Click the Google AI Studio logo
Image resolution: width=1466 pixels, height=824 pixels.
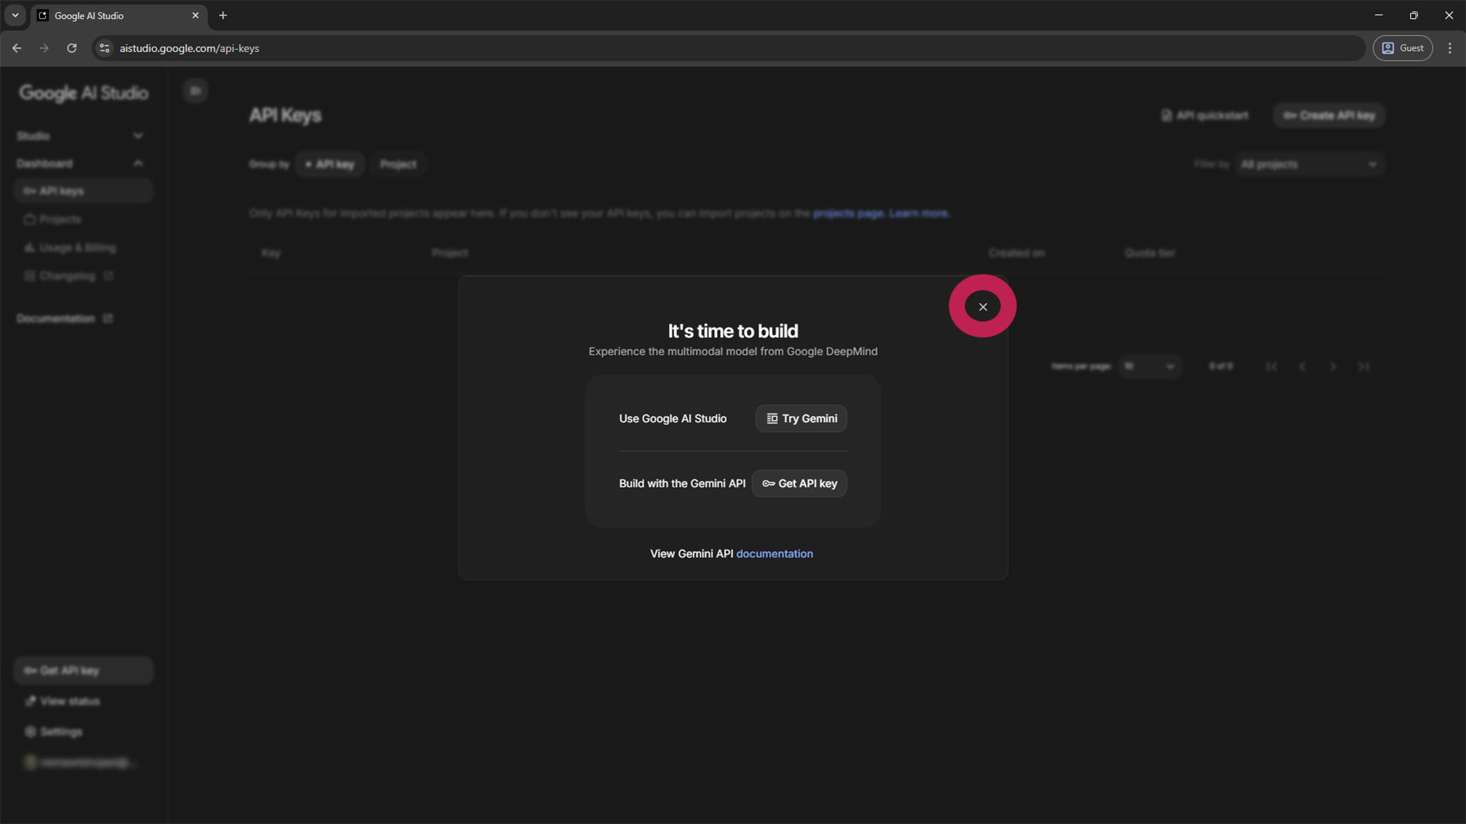(x=83, y=93)
